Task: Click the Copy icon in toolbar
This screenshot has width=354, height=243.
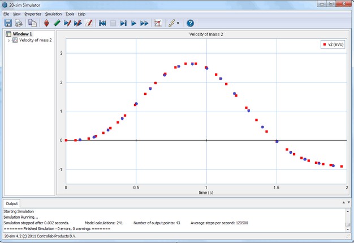Action: pyautogui.click(x=32, y=23)
